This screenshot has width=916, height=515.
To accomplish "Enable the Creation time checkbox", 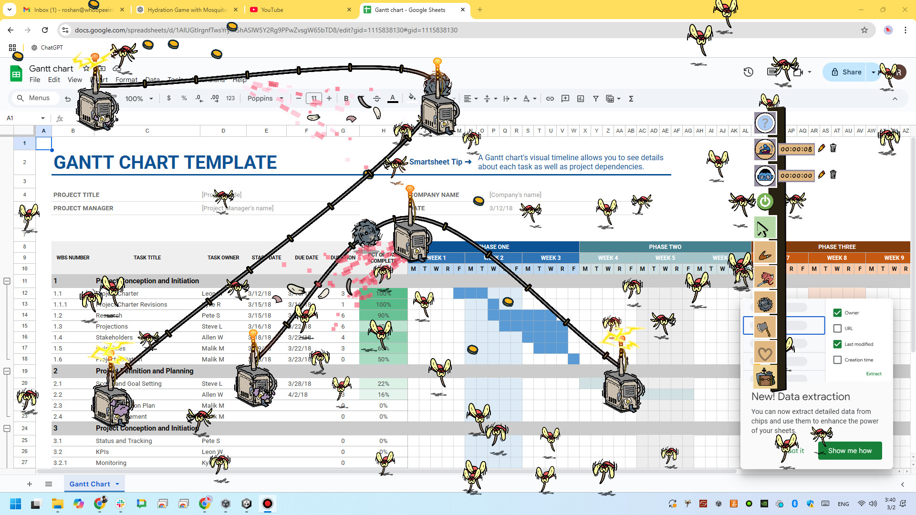I will point(838,360).
